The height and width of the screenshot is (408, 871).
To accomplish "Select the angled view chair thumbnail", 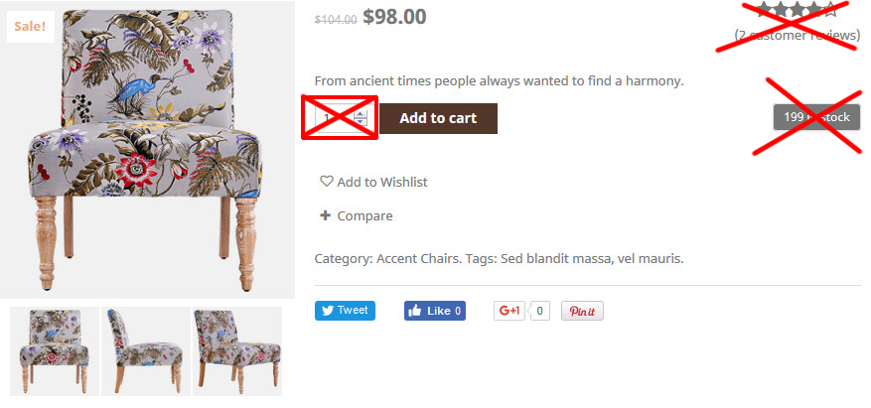I will [237, 351].
